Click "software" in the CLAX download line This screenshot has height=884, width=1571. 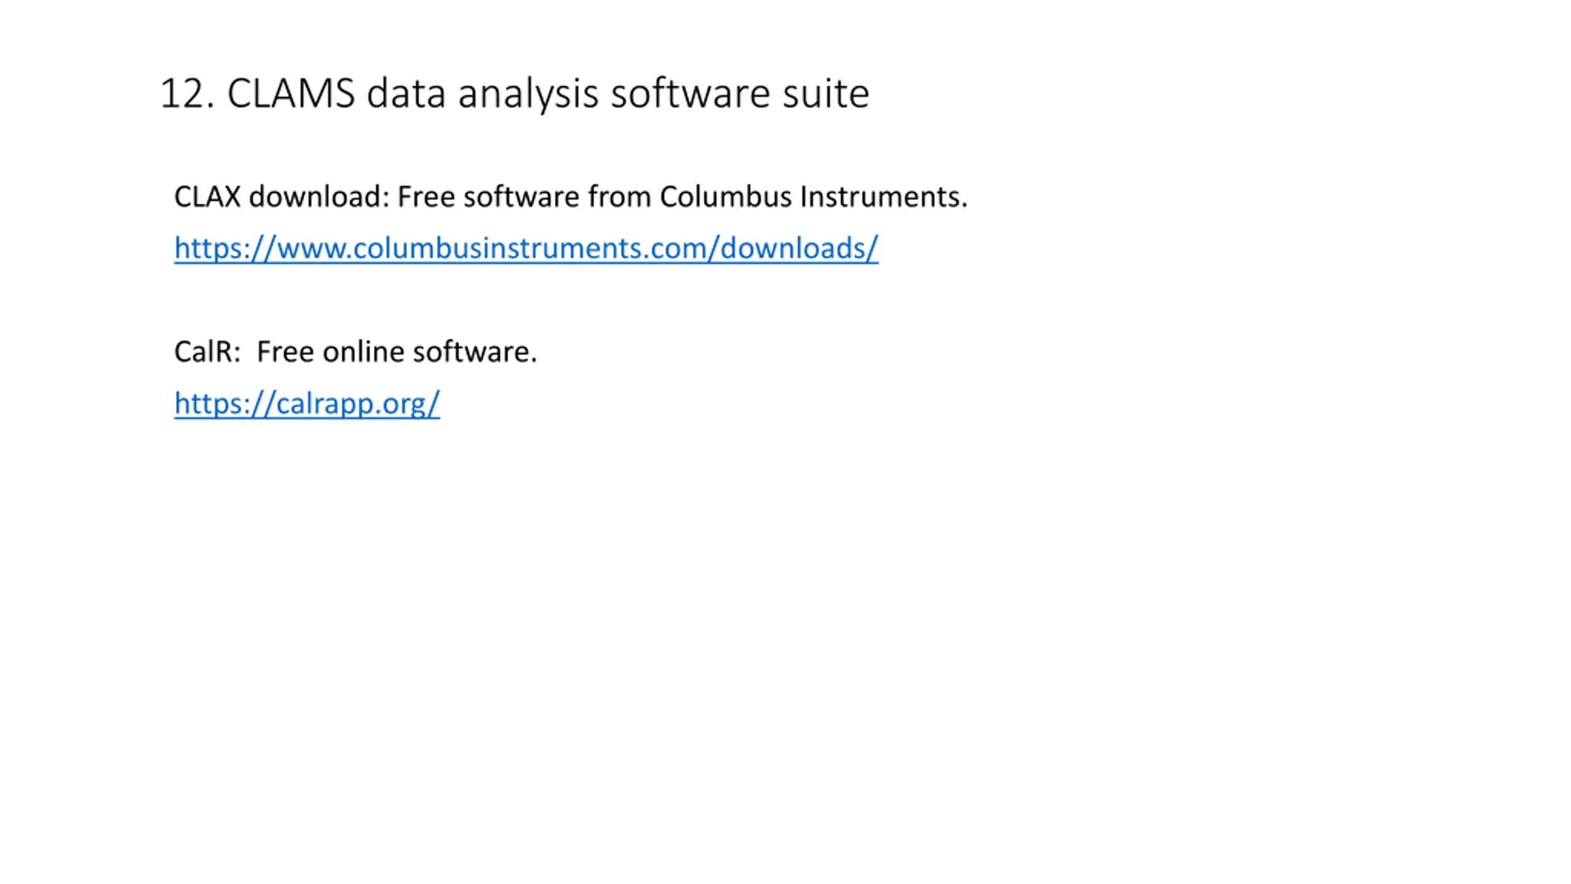522,197
